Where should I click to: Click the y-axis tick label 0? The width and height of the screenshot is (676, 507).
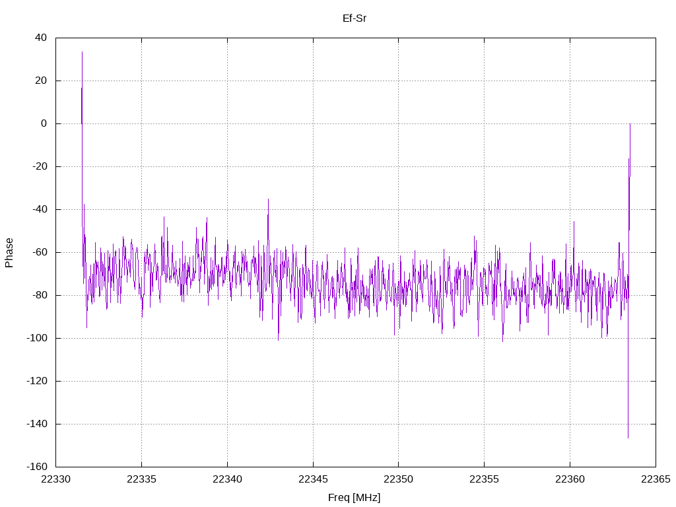pyautogui.click(x=44, y=123)
